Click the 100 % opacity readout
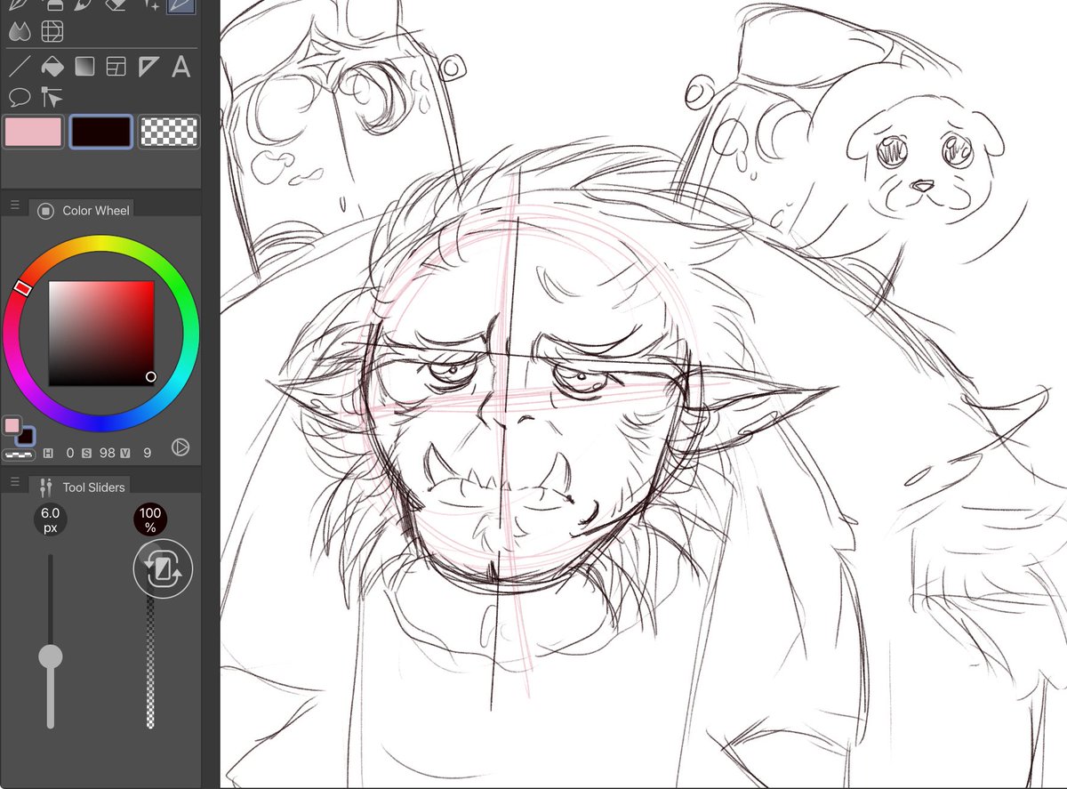Image resolution: width=1067 pixels, height=789 pixels. pyautogui.click(x=150, y=520)
